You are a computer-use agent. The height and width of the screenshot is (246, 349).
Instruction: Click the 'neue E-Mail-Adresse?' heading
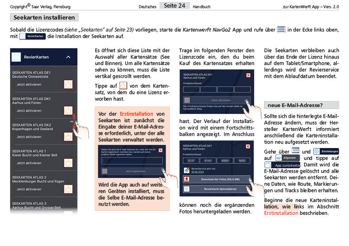pyautogui.click(x=302, y=105)
